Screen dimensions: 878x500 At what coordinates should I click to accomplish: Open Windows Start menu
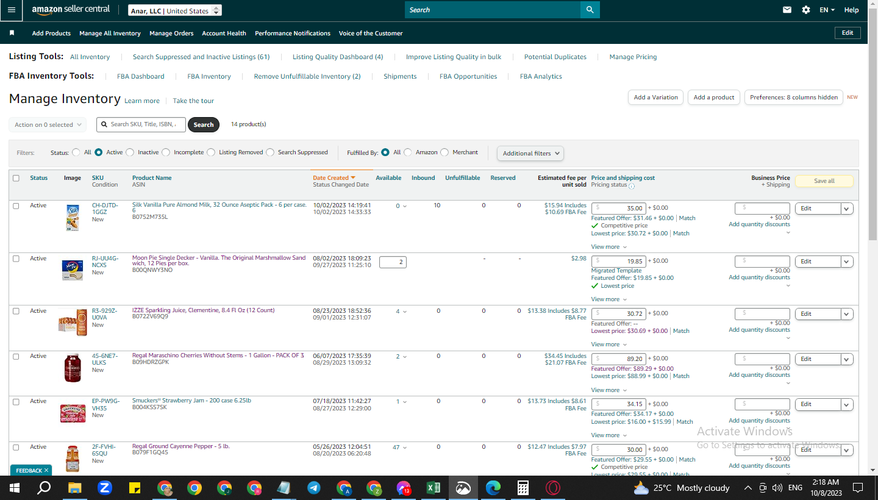click(x=15, y=488)
